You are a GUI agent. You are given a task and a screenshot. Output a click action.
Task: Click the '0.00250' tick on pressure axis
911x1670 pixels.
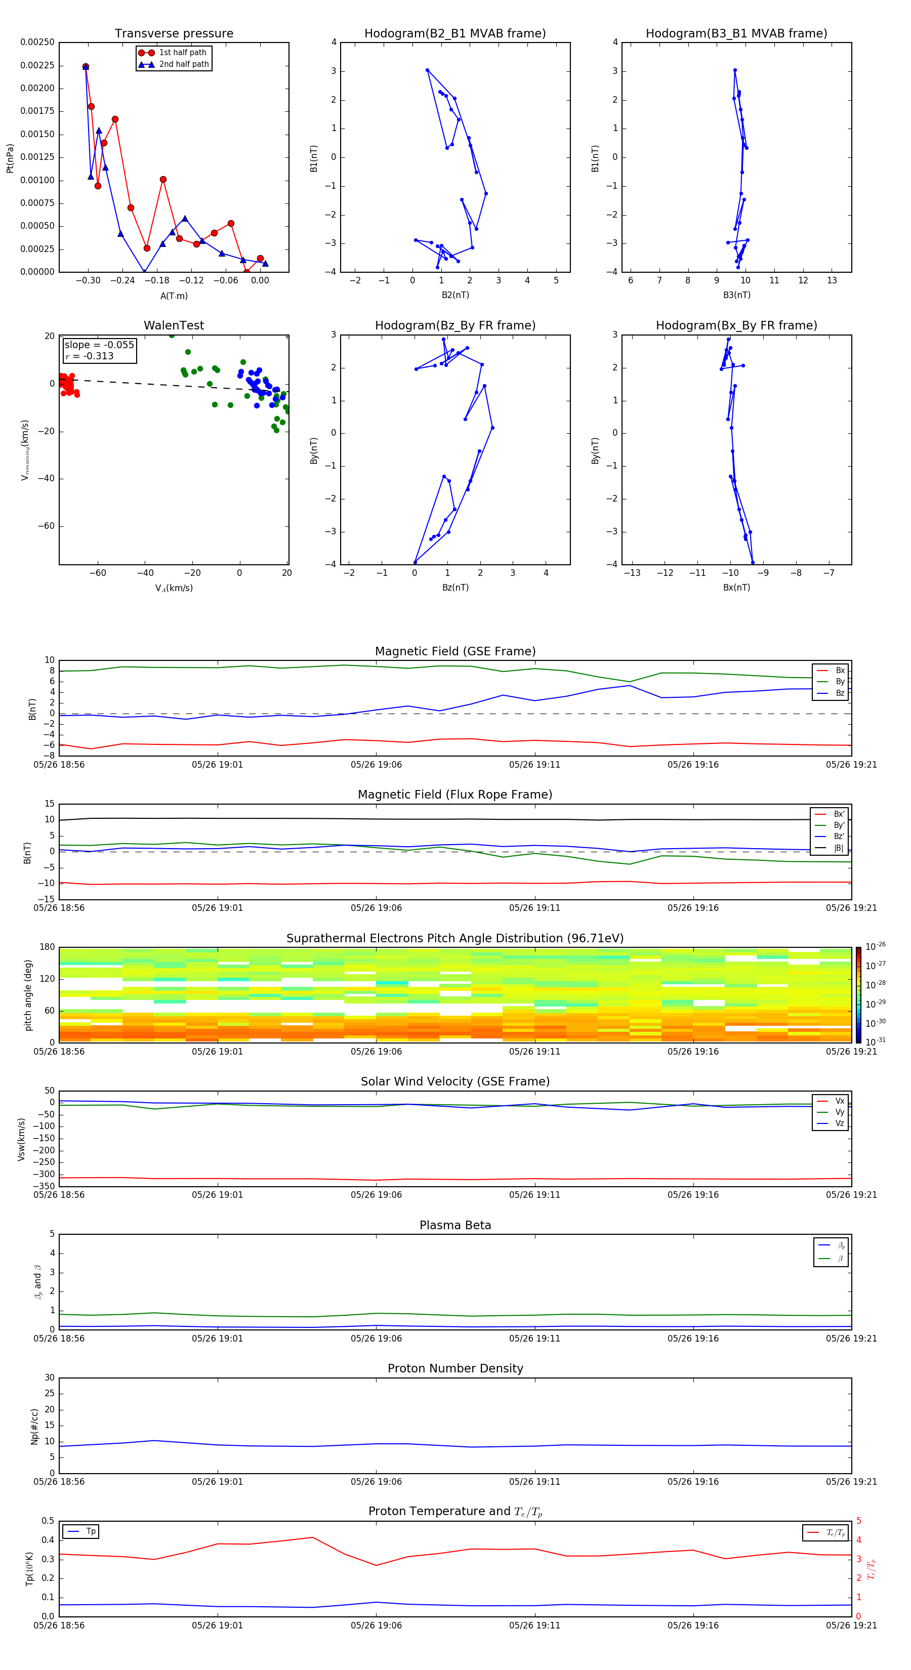37,42
